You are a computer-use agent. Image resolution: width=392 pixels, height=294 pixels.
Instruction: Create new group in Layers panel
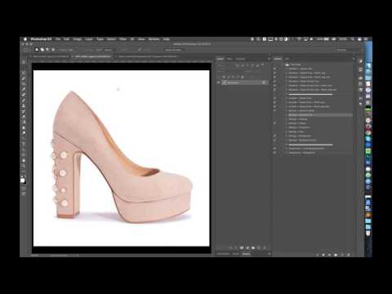(x=253, y=247)
